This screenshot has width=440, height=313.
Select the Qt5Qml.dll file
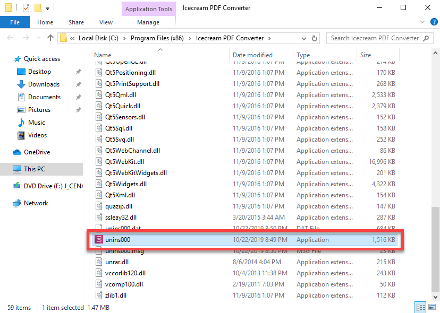coord(121,95)
